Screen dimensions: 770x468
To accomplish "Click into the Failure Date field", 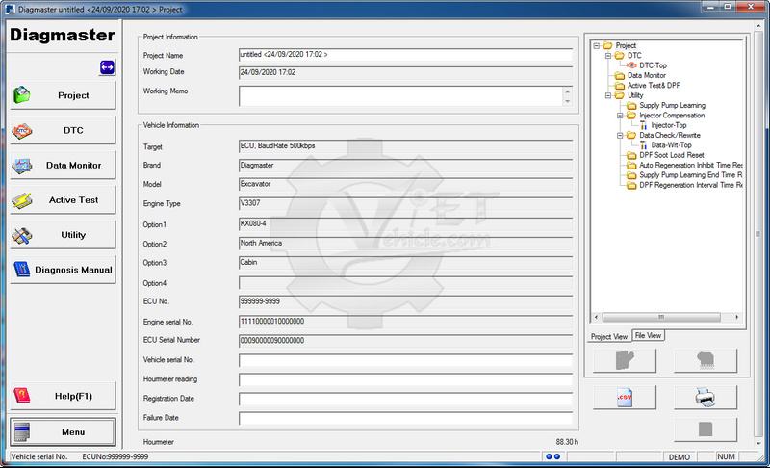I will [405, 418].
